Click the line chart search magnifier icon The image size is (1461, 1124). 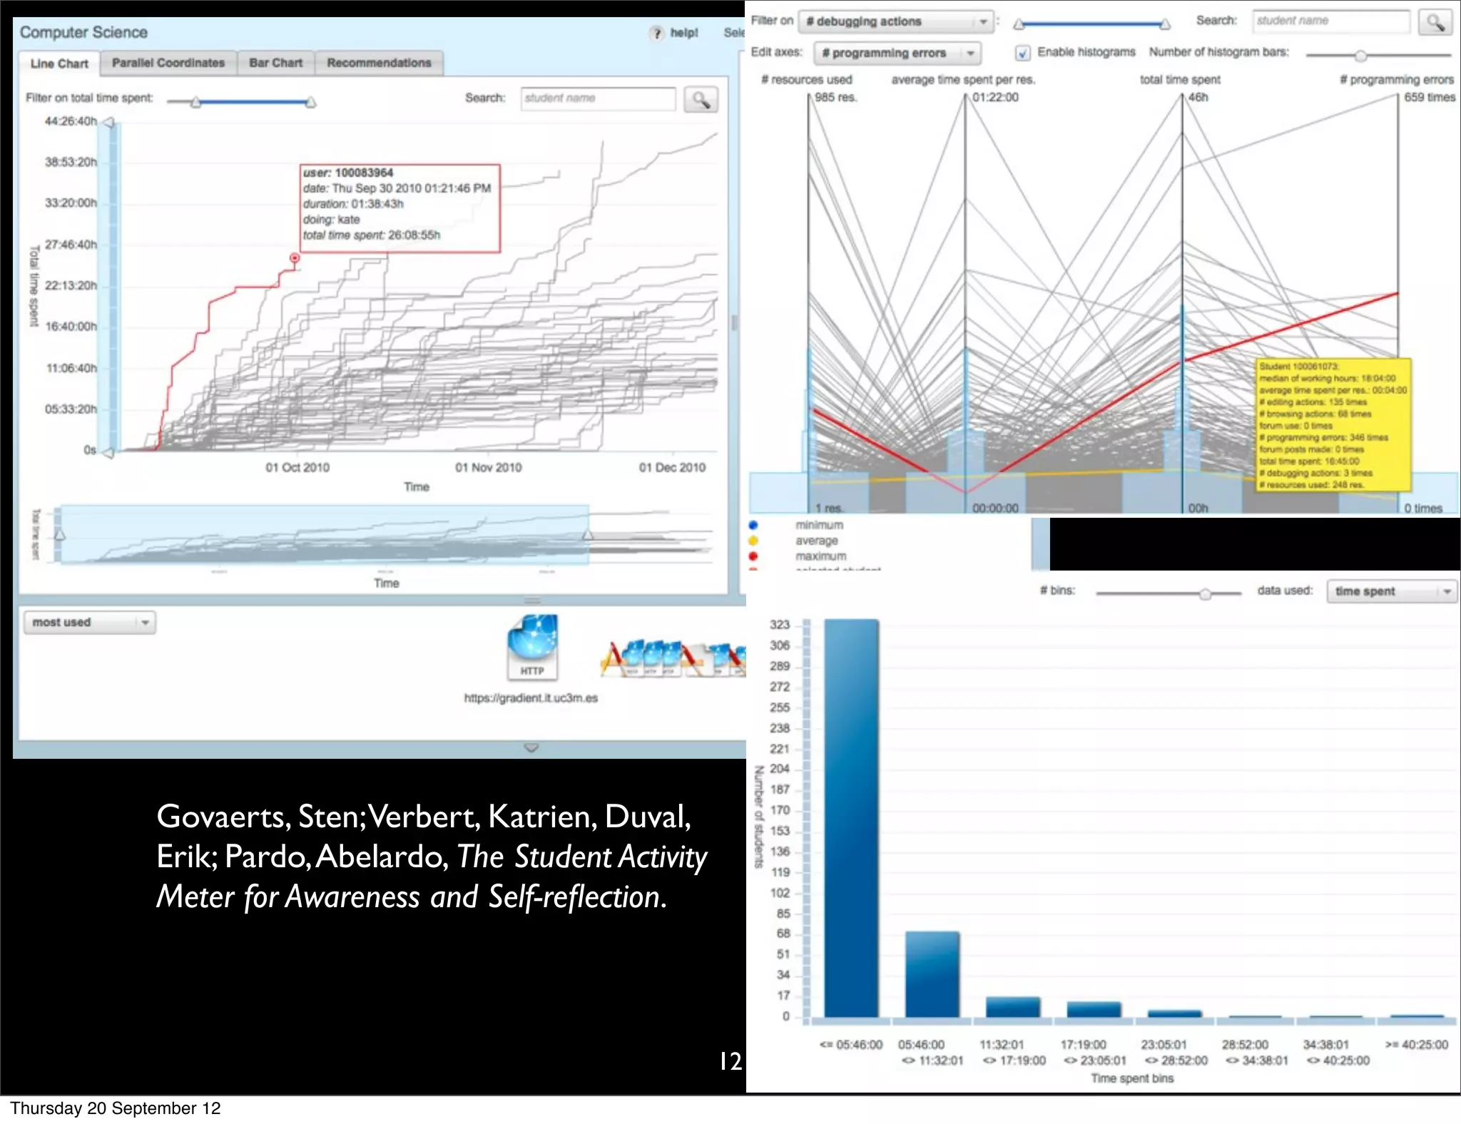coord(701,100)
